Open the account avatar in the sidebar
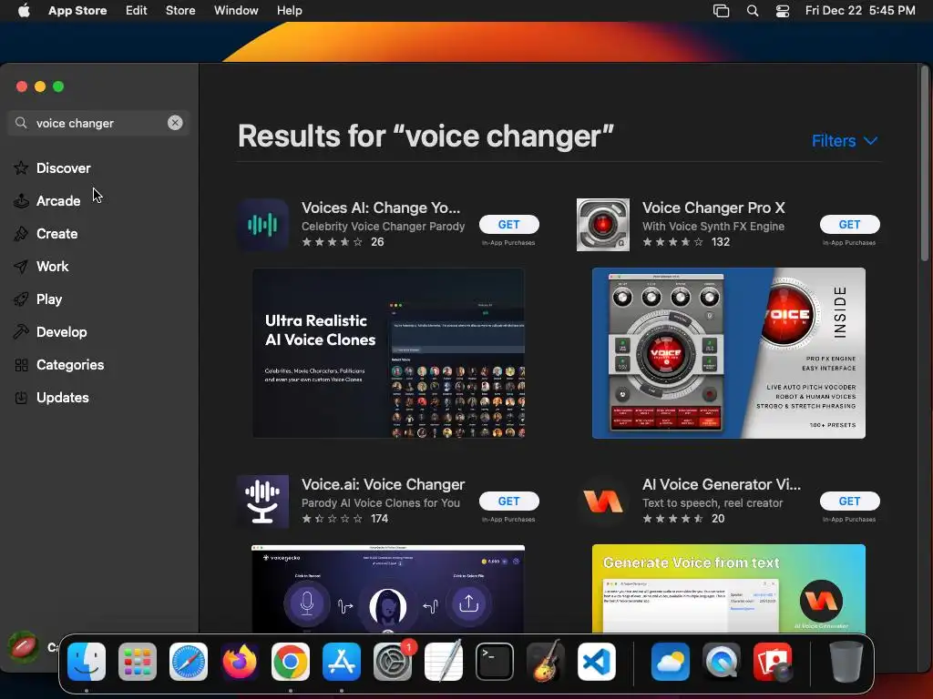 (24, 647)
